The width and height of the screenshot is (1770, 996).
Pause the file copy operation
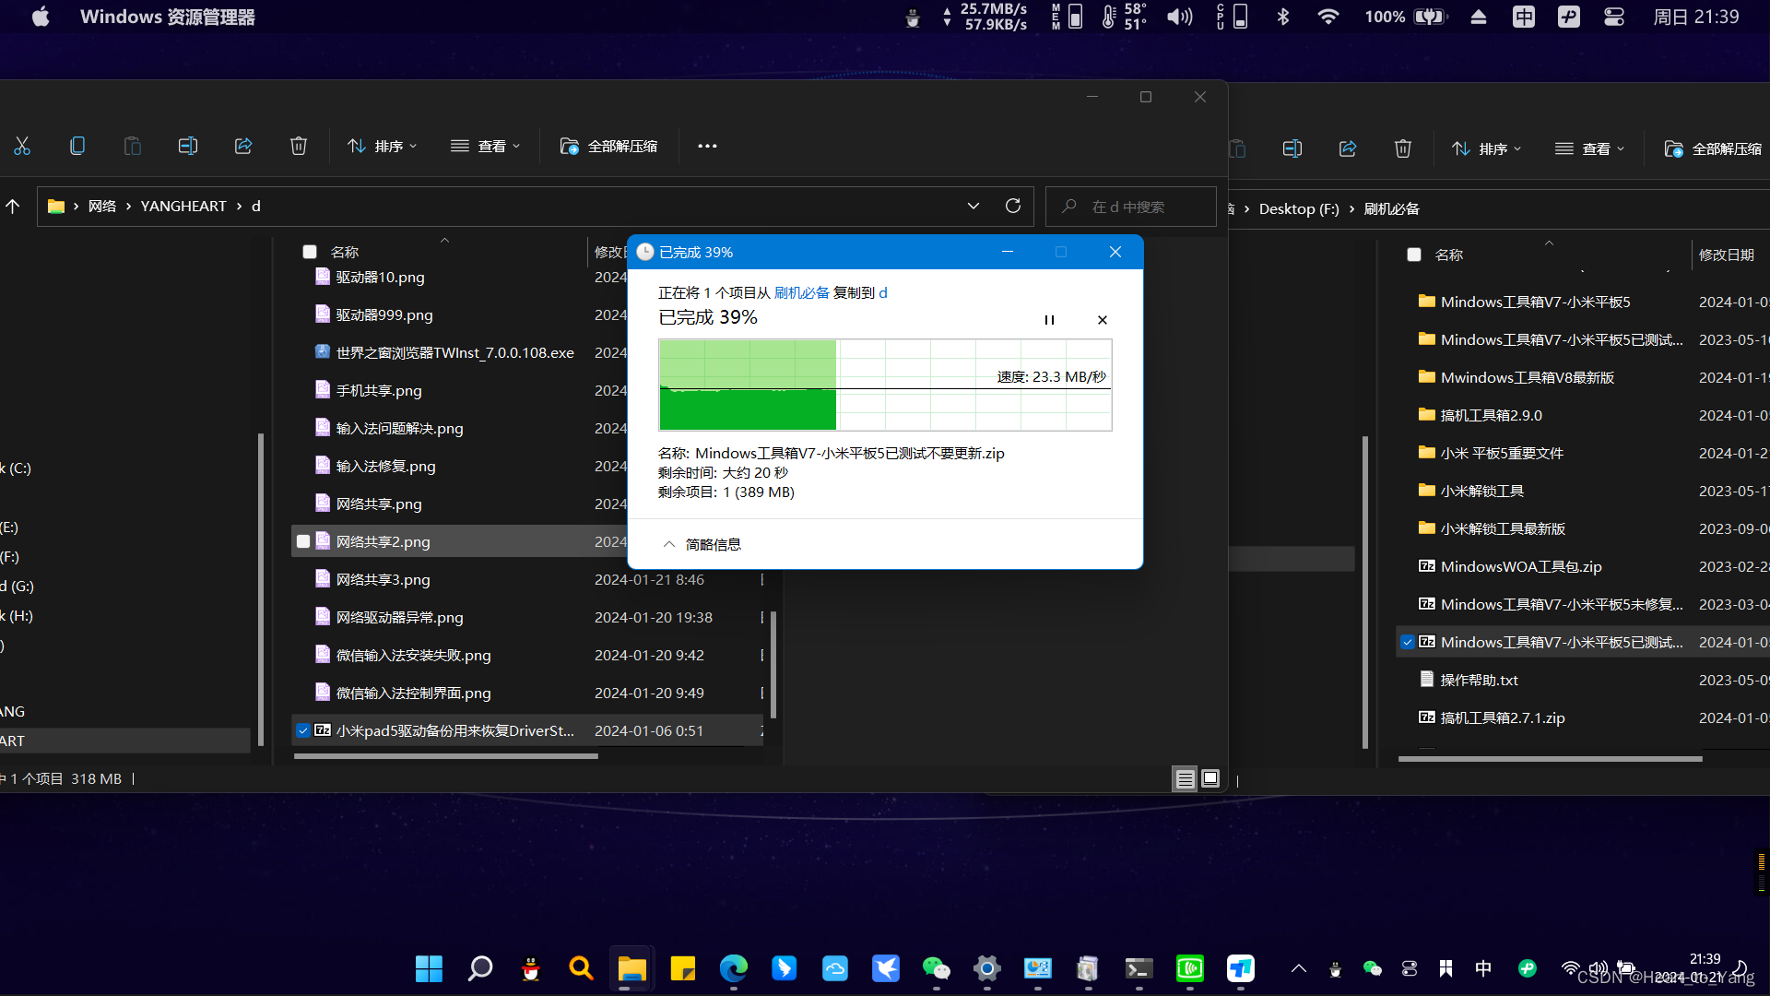click(1049, 320)
